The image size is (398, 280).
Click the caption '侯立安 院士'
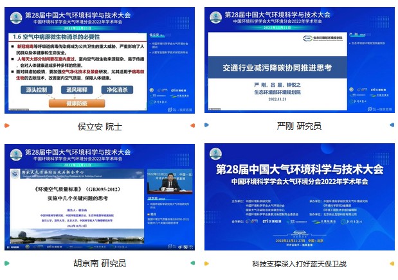(100, 127)
